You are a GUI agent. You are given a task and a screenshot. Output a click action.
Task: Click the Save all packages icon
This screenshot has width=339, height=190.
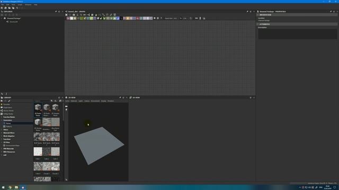(x=13, y=8)
